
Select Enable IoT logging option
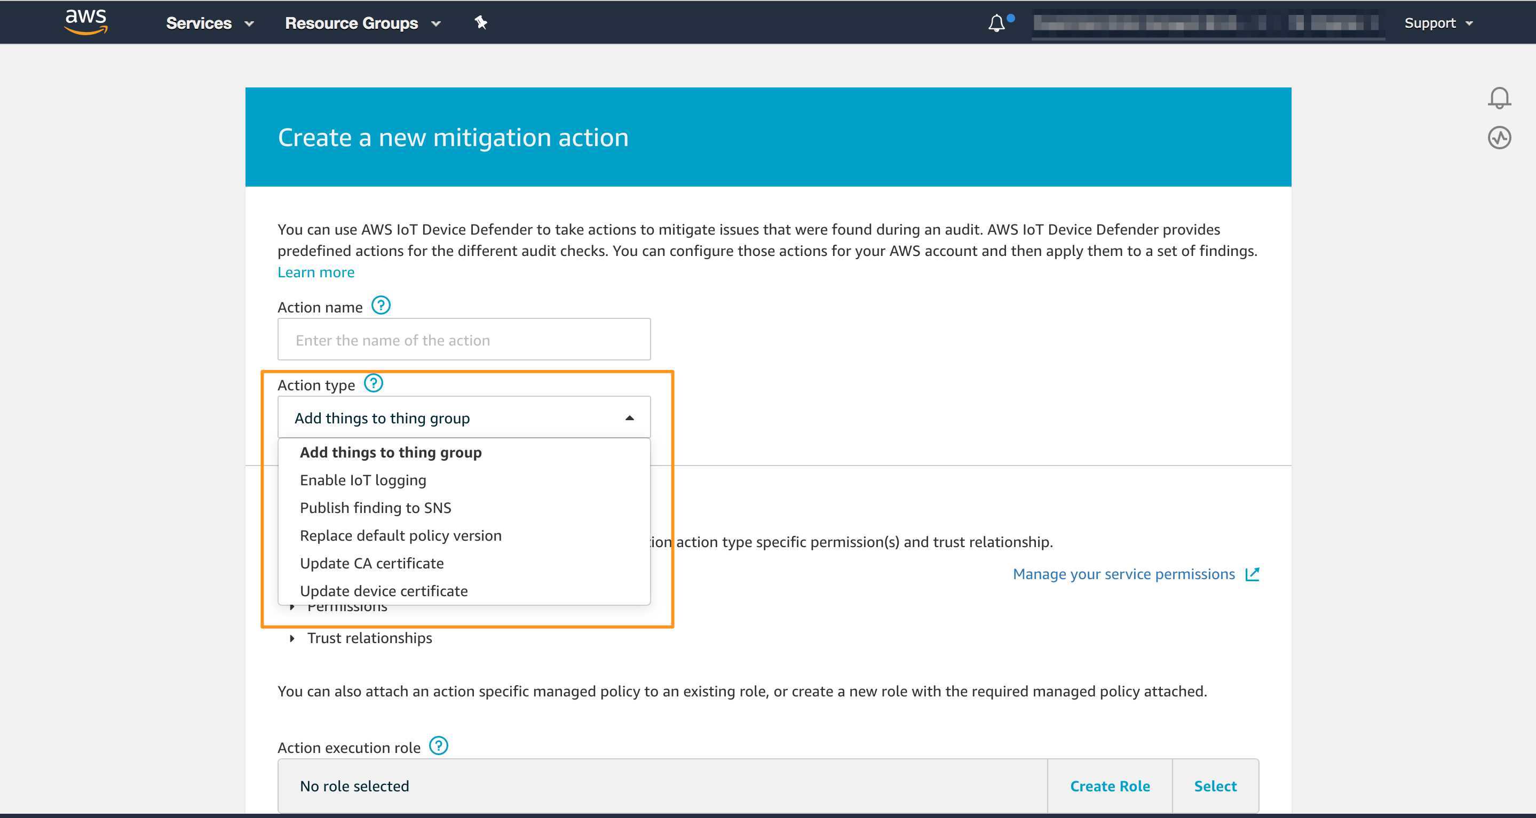pyautogui.click(x=464, y=480)
